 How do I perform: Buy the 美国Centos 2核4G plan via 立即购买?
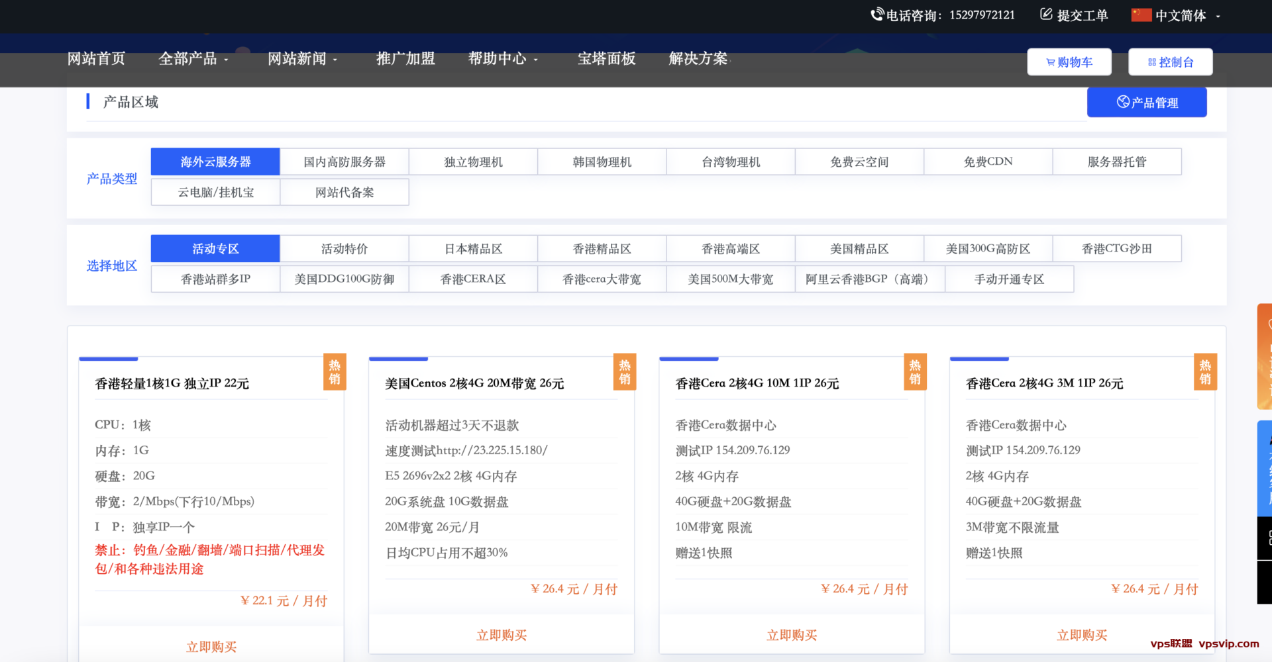pos(502,635)
